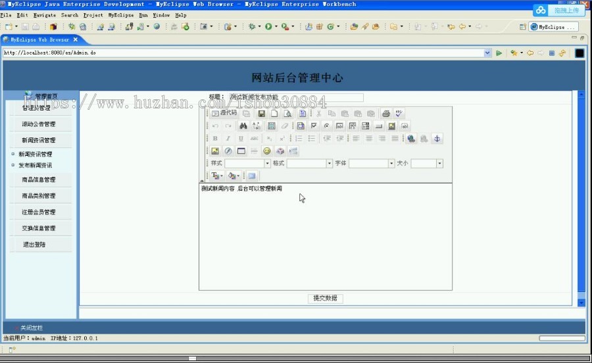This screenshot has width=592, height=363.
Task: Click the insert table icon
Action: click(241, 151)
